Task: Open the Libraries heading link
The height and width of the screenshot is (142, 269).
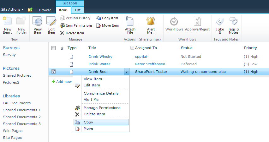Action: (11, 96)
